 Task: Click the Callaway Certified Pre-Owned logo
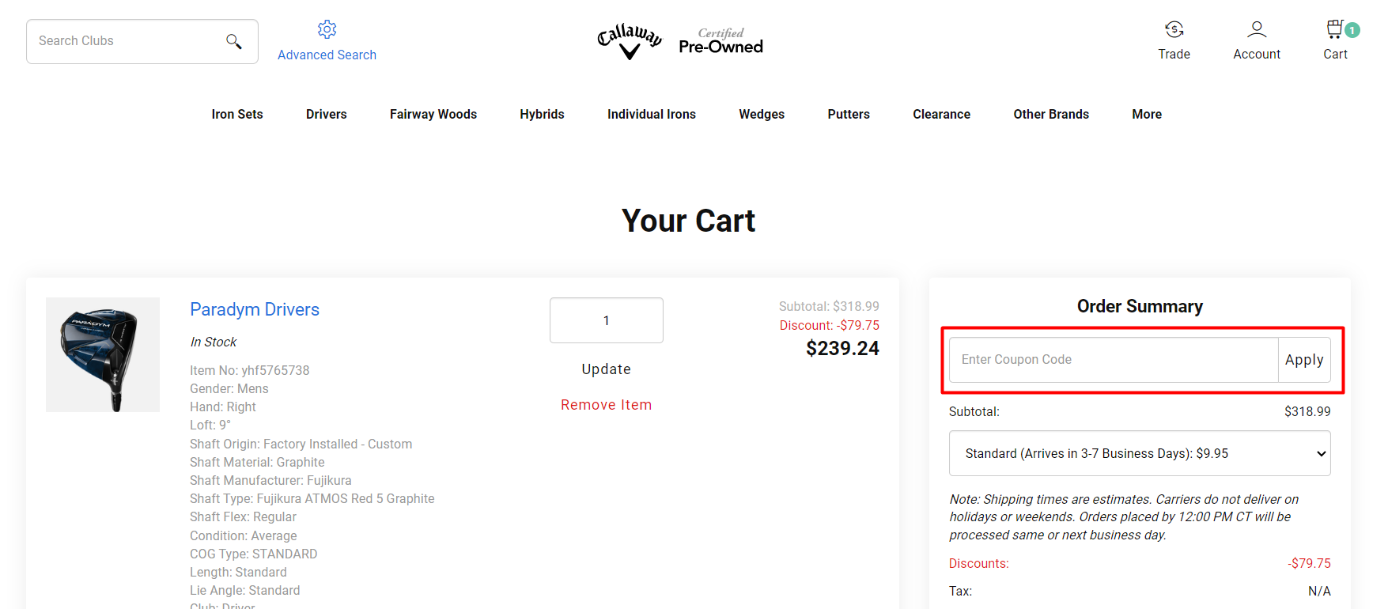[x=680, y=41]
